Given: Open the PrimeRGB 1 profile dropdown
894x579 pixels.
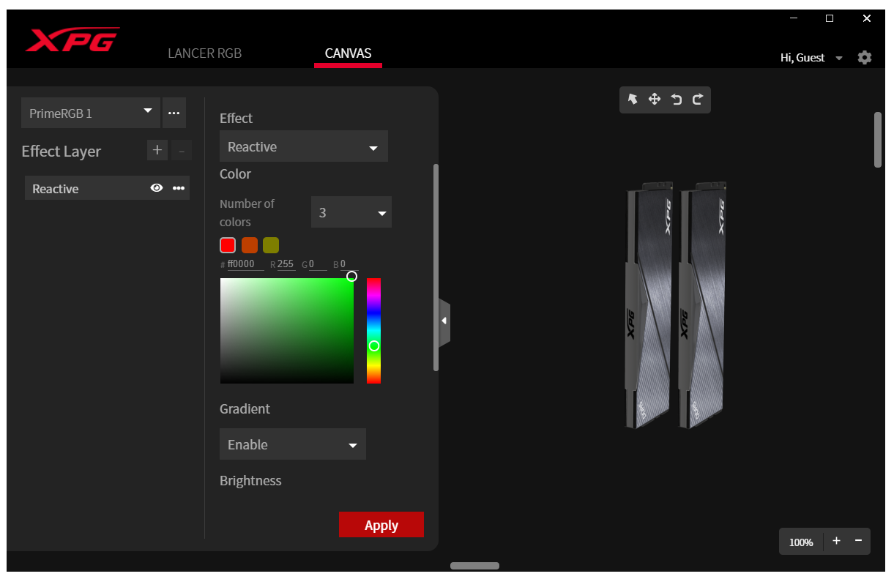Looking at the screenshot, I should 91,113.
